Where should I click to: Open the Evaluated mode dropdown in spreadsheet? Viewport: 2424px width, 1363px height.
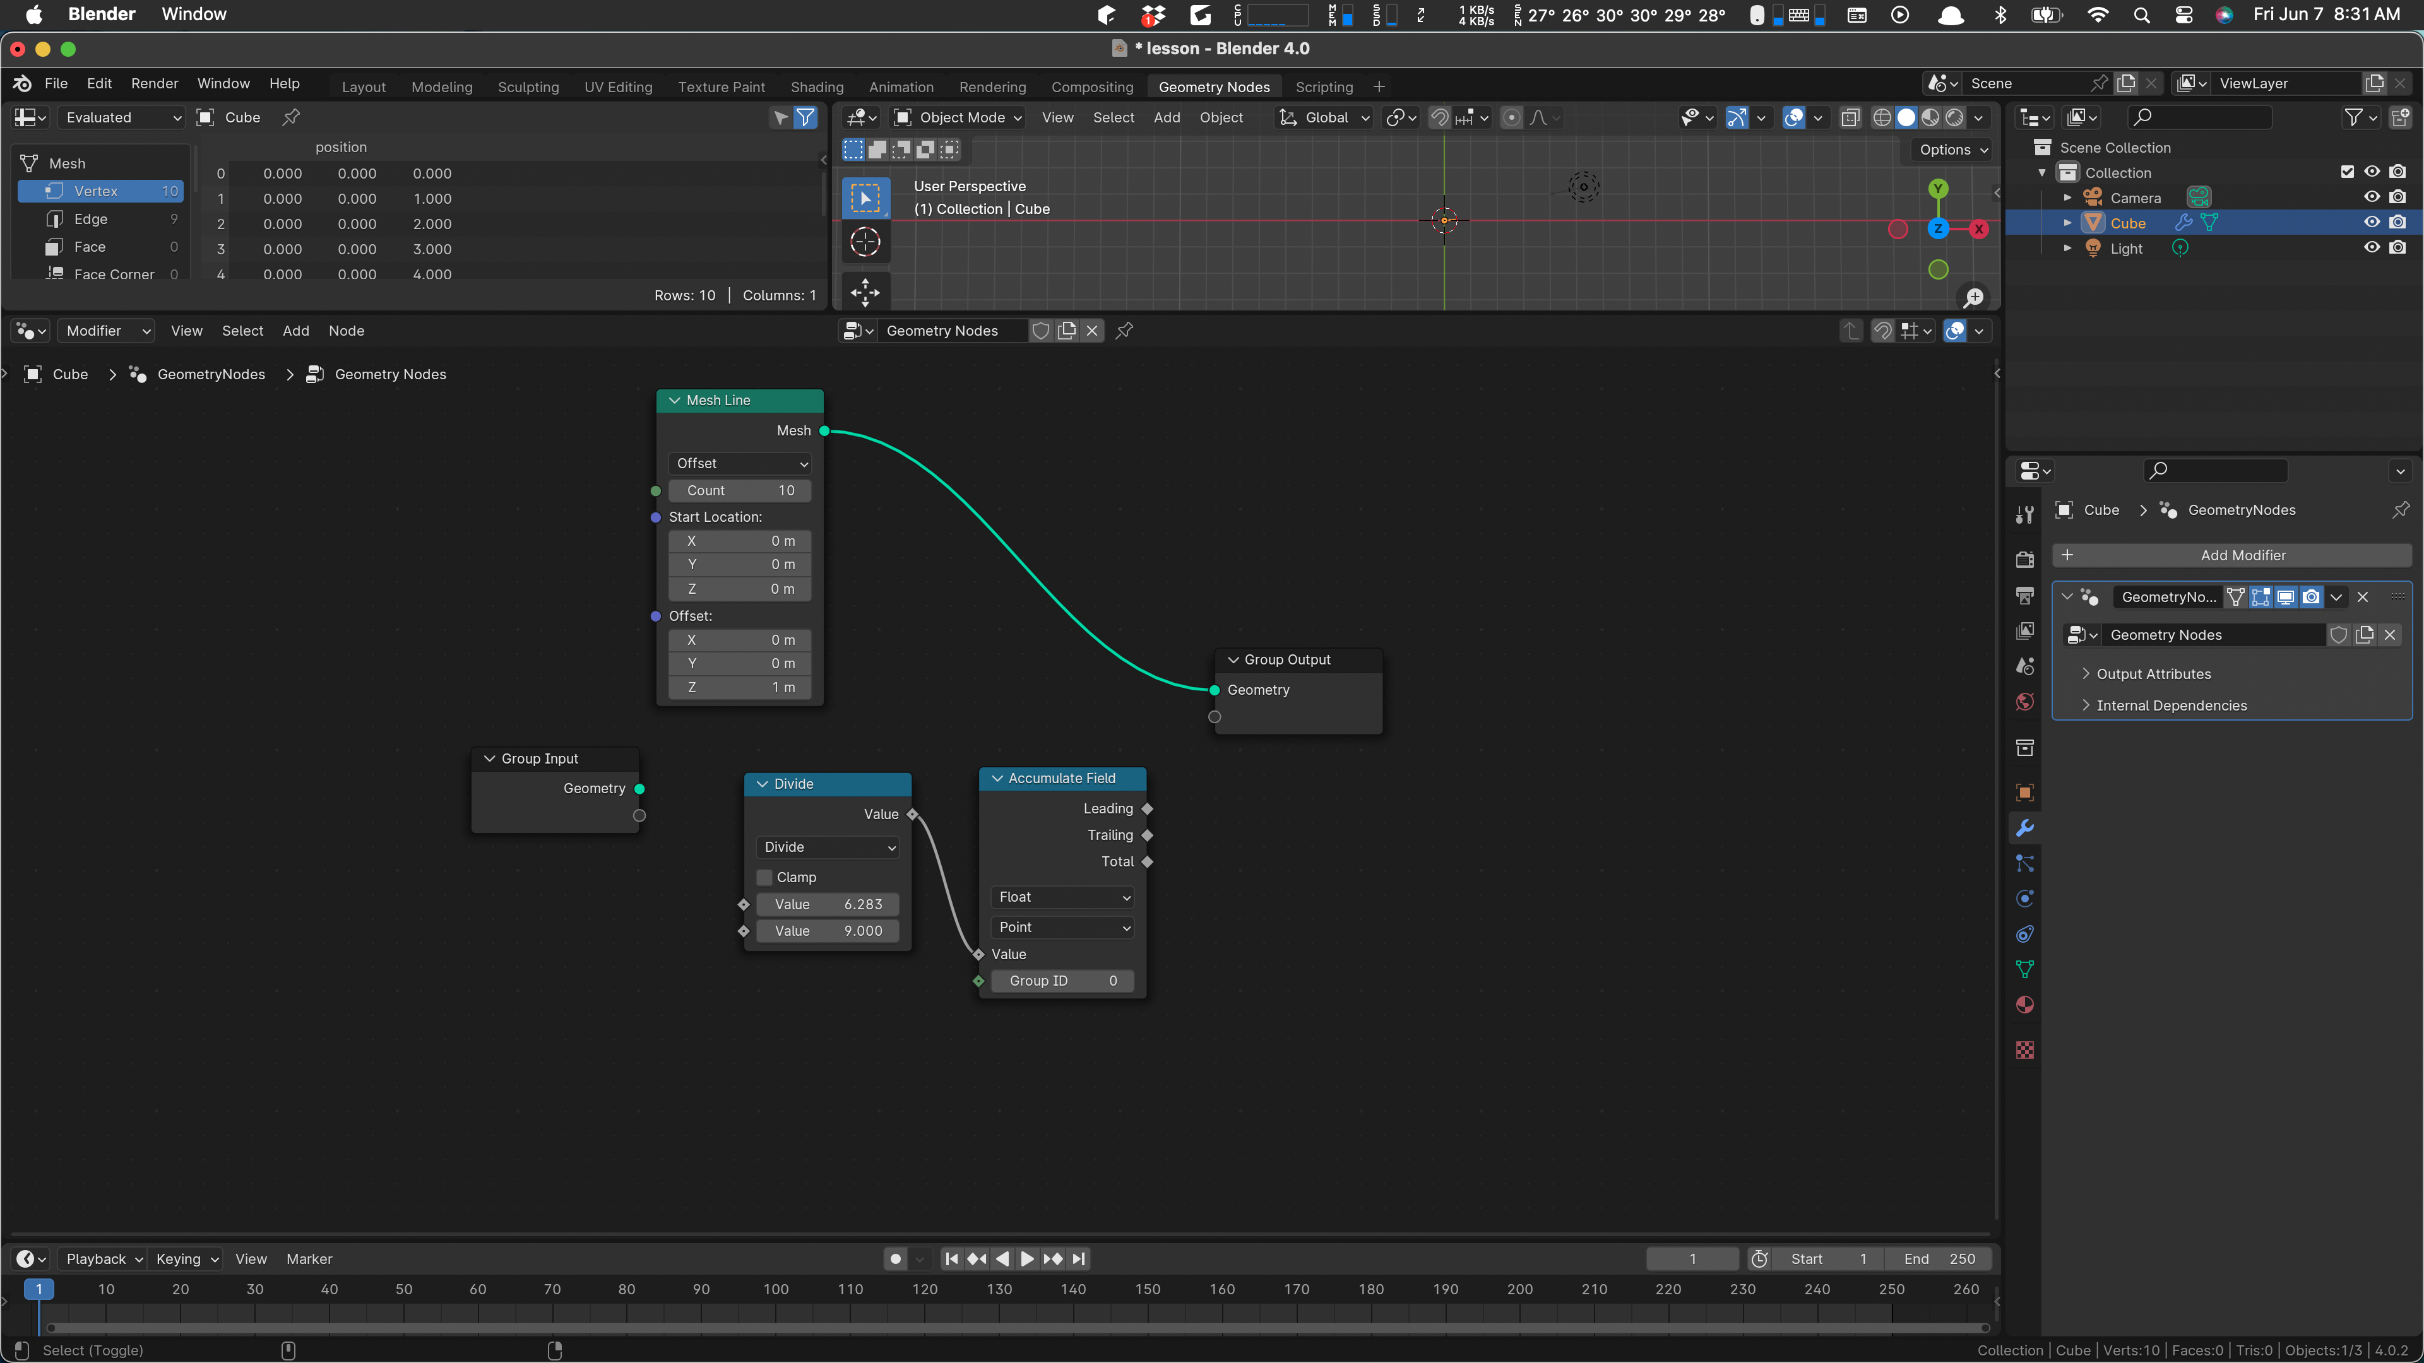(122, 117)
